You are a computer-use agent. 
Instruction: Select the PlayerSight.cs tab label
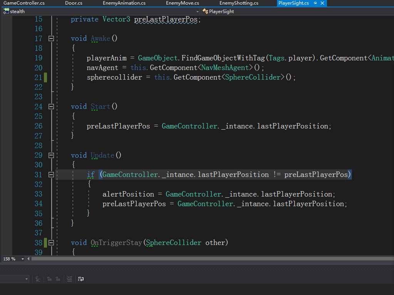[x=293, y=3]
